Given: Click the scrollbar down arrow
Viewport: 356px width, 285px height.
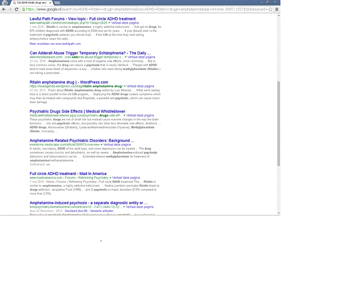Looking at the screenshot, I should point(279,213).
